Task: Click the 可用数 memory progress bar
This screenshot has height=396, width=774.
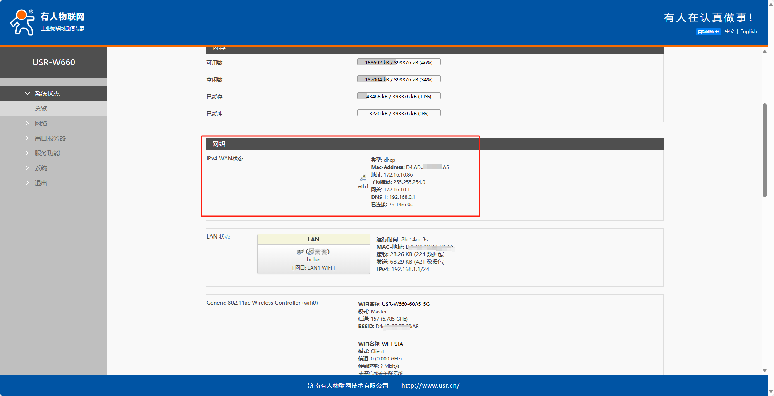Action: pyautogui.click(x=399, y=62)
